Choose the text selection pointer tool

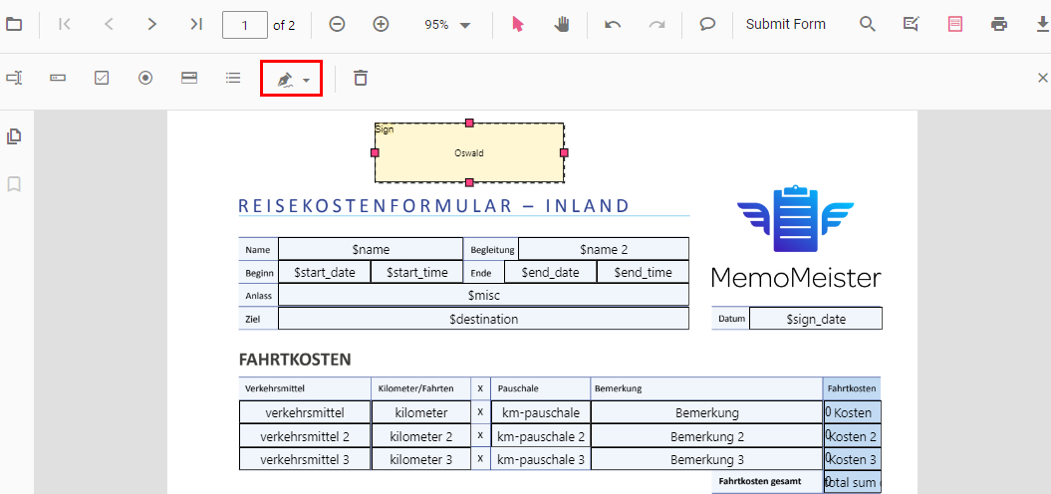[x=517, y=25]
